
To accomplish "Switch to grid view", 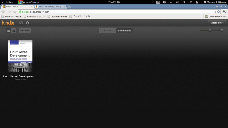I will (9, 31).
